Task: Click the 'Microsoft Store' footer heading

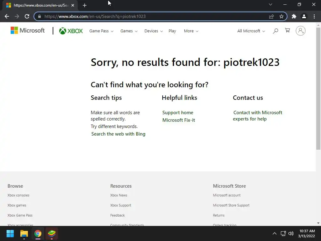Action: point(229,186)
